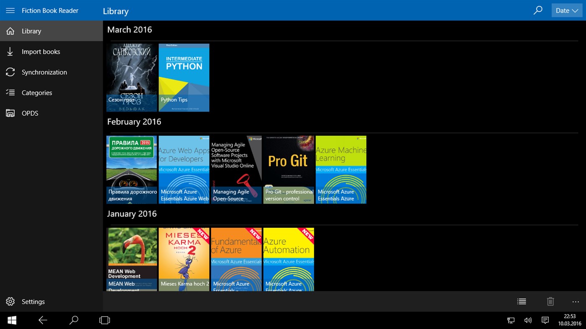Open the Pro Git book cover
Viewport: 586px width, 329px height.
pyautogui.click(x=288, y=169)
